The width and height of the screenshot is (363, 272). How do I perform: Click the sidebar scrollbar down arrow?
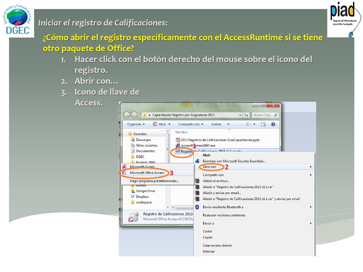point(168,208)
